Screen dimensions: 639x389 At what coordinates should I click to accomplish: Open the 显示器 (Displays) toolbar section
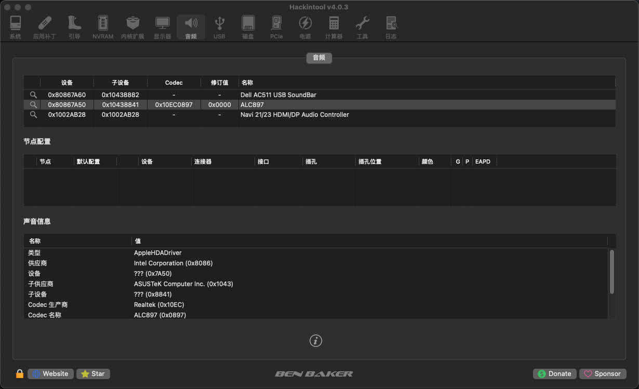pos(162,28)
